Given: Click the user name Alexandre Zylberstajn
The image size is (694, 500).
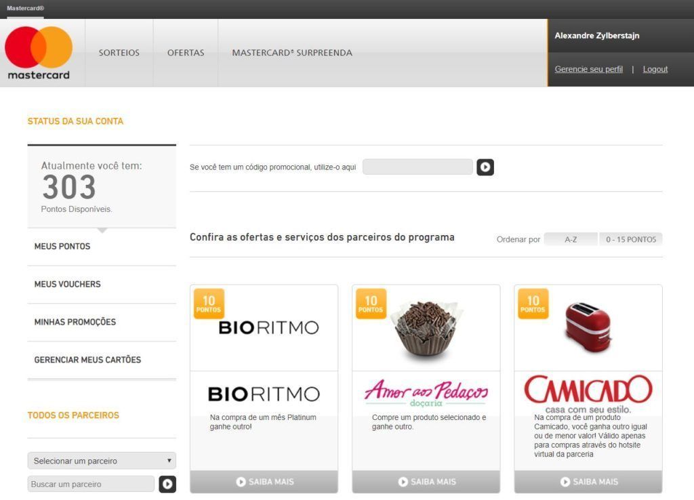Looking at the screenshot, I should click(596, 35).
